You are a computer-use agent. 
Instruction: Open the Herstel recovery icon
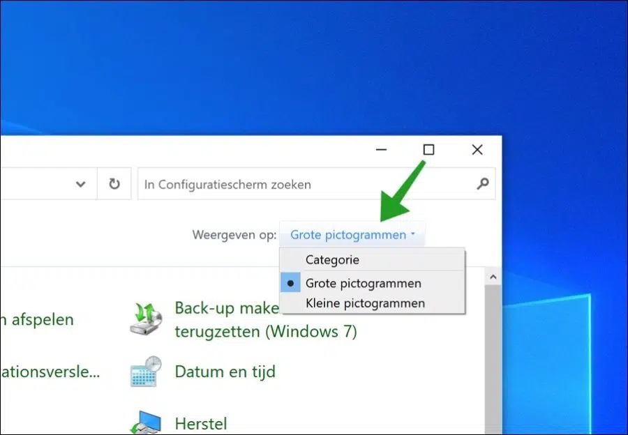146,422
